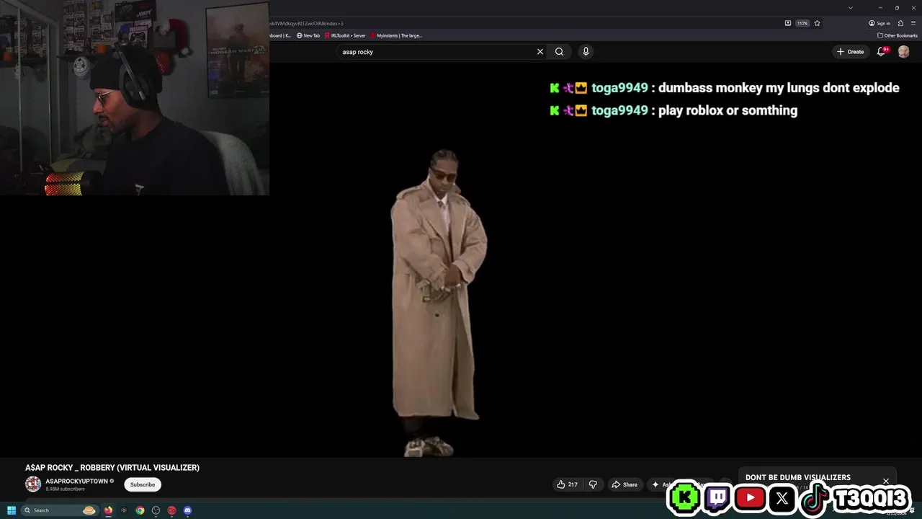This screenshot has height=519, width=922.
Task: Open the New Tab bookmark
Action: pyautogui.click(x=308, y=35)
